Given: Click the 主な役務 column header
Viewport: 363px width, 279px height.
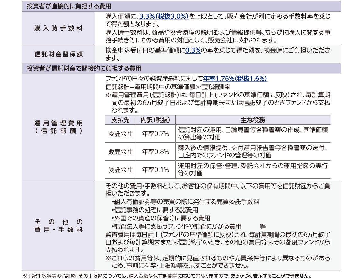Looking at the screenshot, I should tap(253, 120).
